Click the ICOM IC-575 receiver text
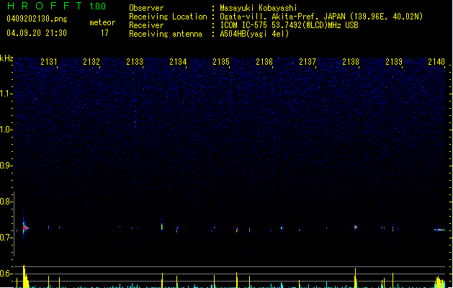This screenshot has width=453, height=288. (x=289, y=25)
